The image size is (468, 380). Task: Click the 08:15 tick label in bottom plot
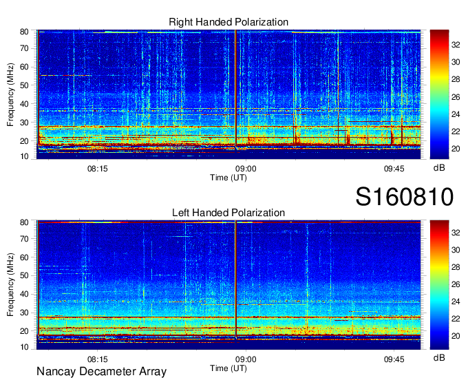coord(97,359)
